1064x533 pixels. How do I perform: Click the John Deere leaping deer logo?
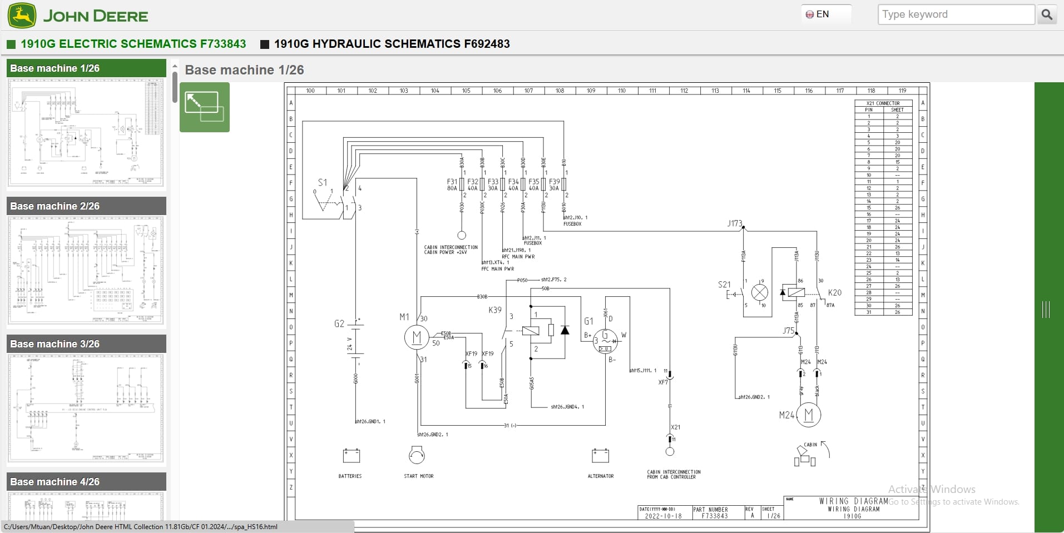tap(22, 15)
